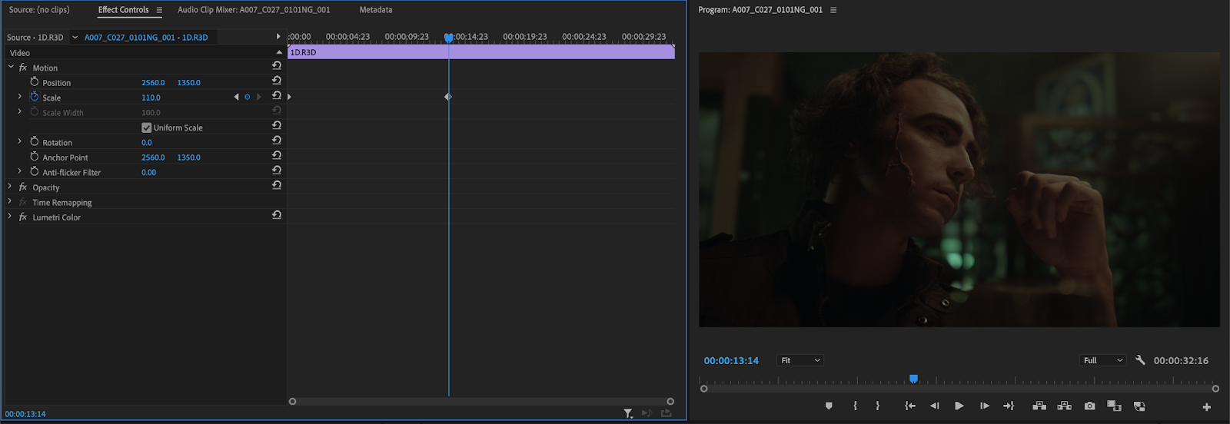The height and width of the screenshot is (424, 1230).
Task: Collapse the Video section arrow
Action: click(279, 52)
